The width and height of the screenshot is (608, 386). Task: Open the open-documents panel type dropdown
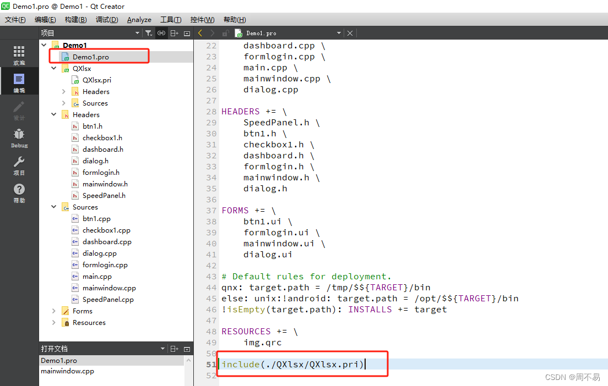(162, 349)
